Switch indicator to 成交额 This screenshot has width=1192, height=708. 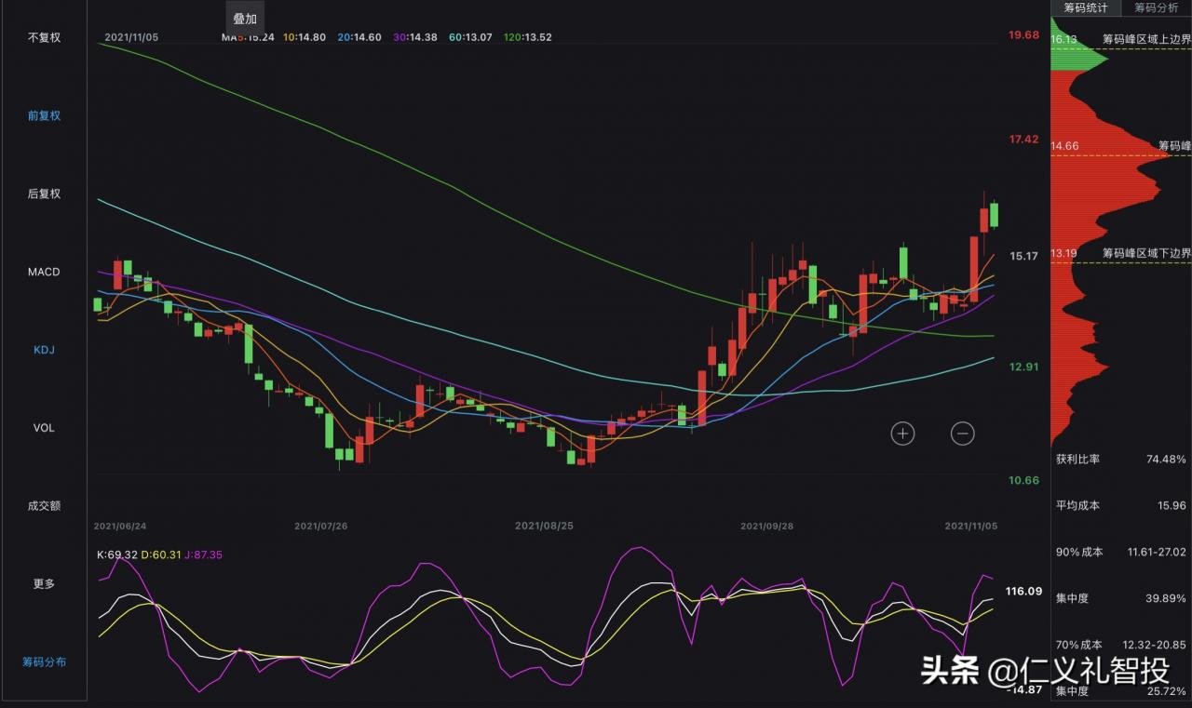pos(44,506)
